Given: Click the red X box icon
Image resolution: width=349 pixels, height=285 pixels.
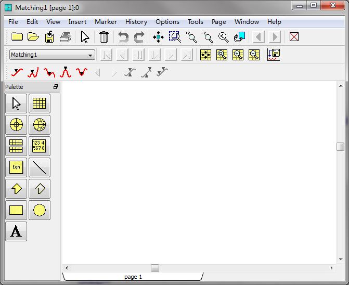Looking at the screenshot, I should point(294,37).
